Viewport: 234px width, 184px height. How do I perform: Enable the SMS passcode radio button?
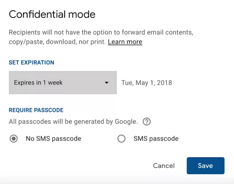tap(121, 139)
